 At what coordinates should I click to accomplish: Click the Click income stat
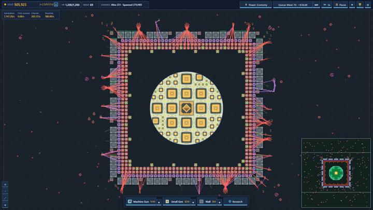23,15
